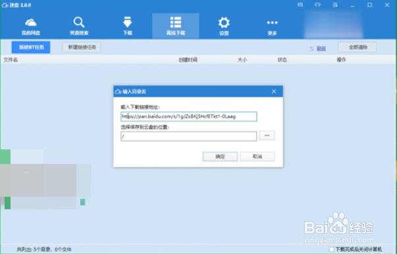Click the 文件名 column header
This screenshot has height=254, width=397.
pyautogui.click(x=11, y=60)
